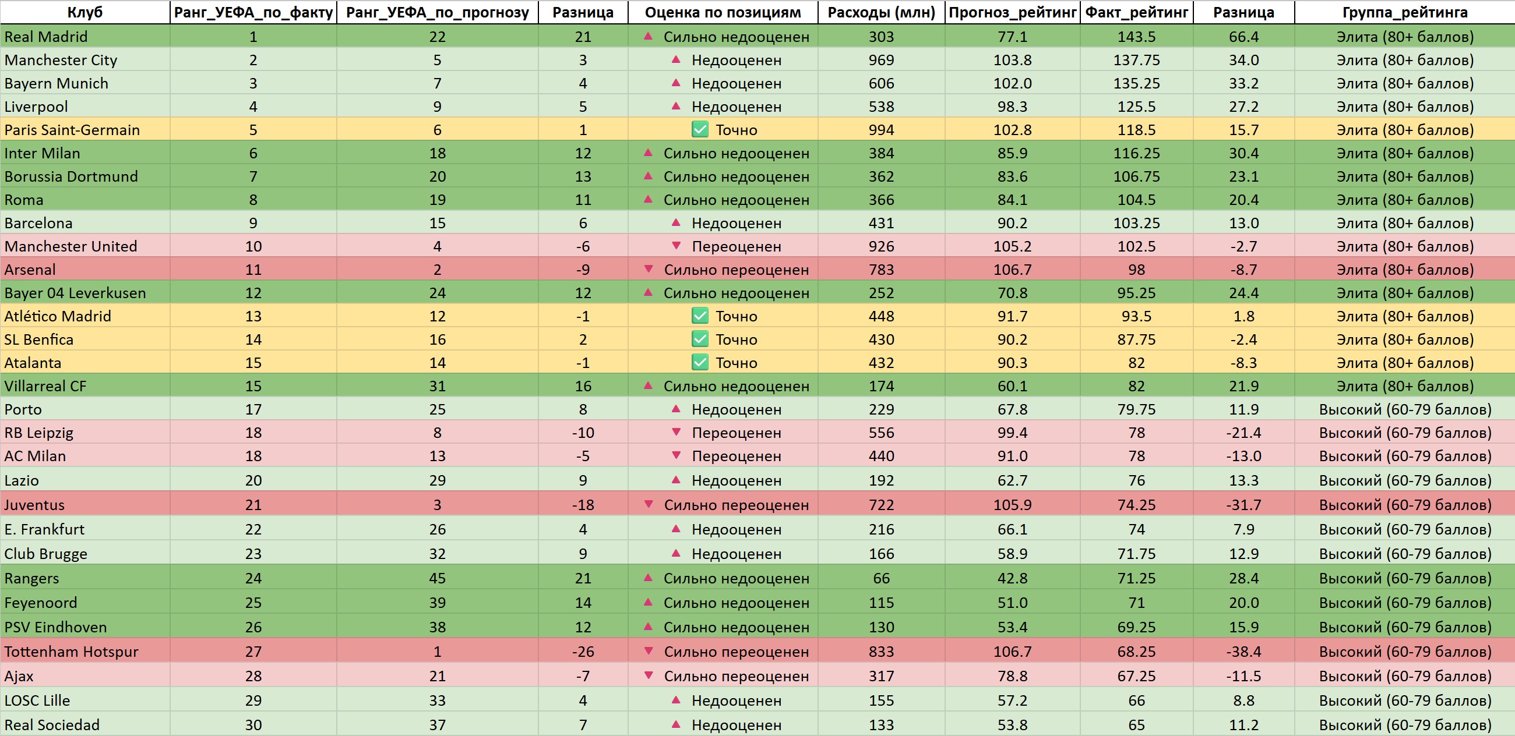The image size is (1515, 736).
Task: Click the Manchester United club name cell
Action: coord(71,246)
